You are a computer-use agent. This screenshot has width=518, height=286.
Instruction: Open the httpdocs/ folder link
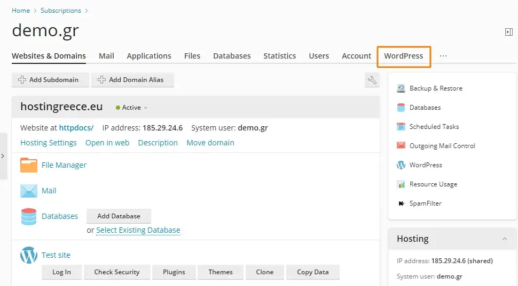pos(76,128)
